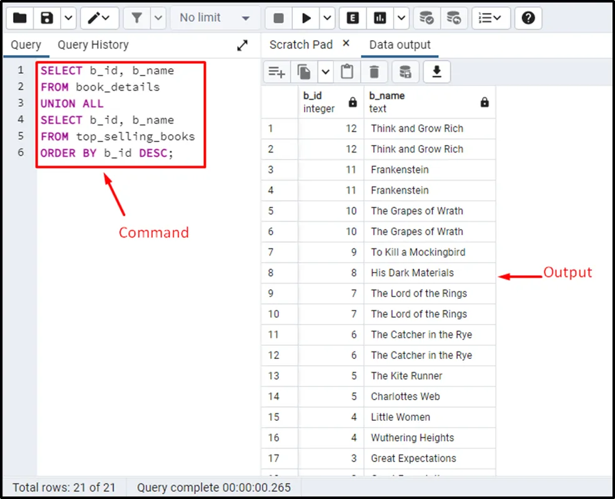Click the Help question mark icon

pos(528,18)
